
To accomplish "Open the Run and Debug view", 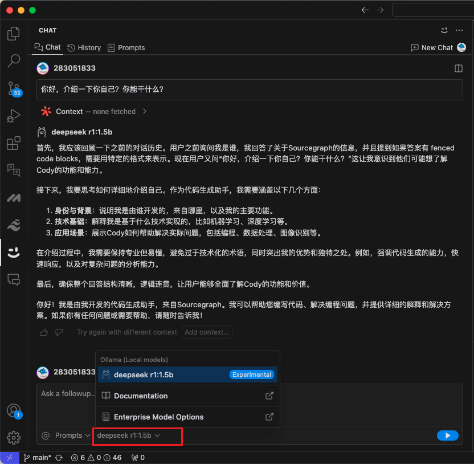I will [13, 116].
